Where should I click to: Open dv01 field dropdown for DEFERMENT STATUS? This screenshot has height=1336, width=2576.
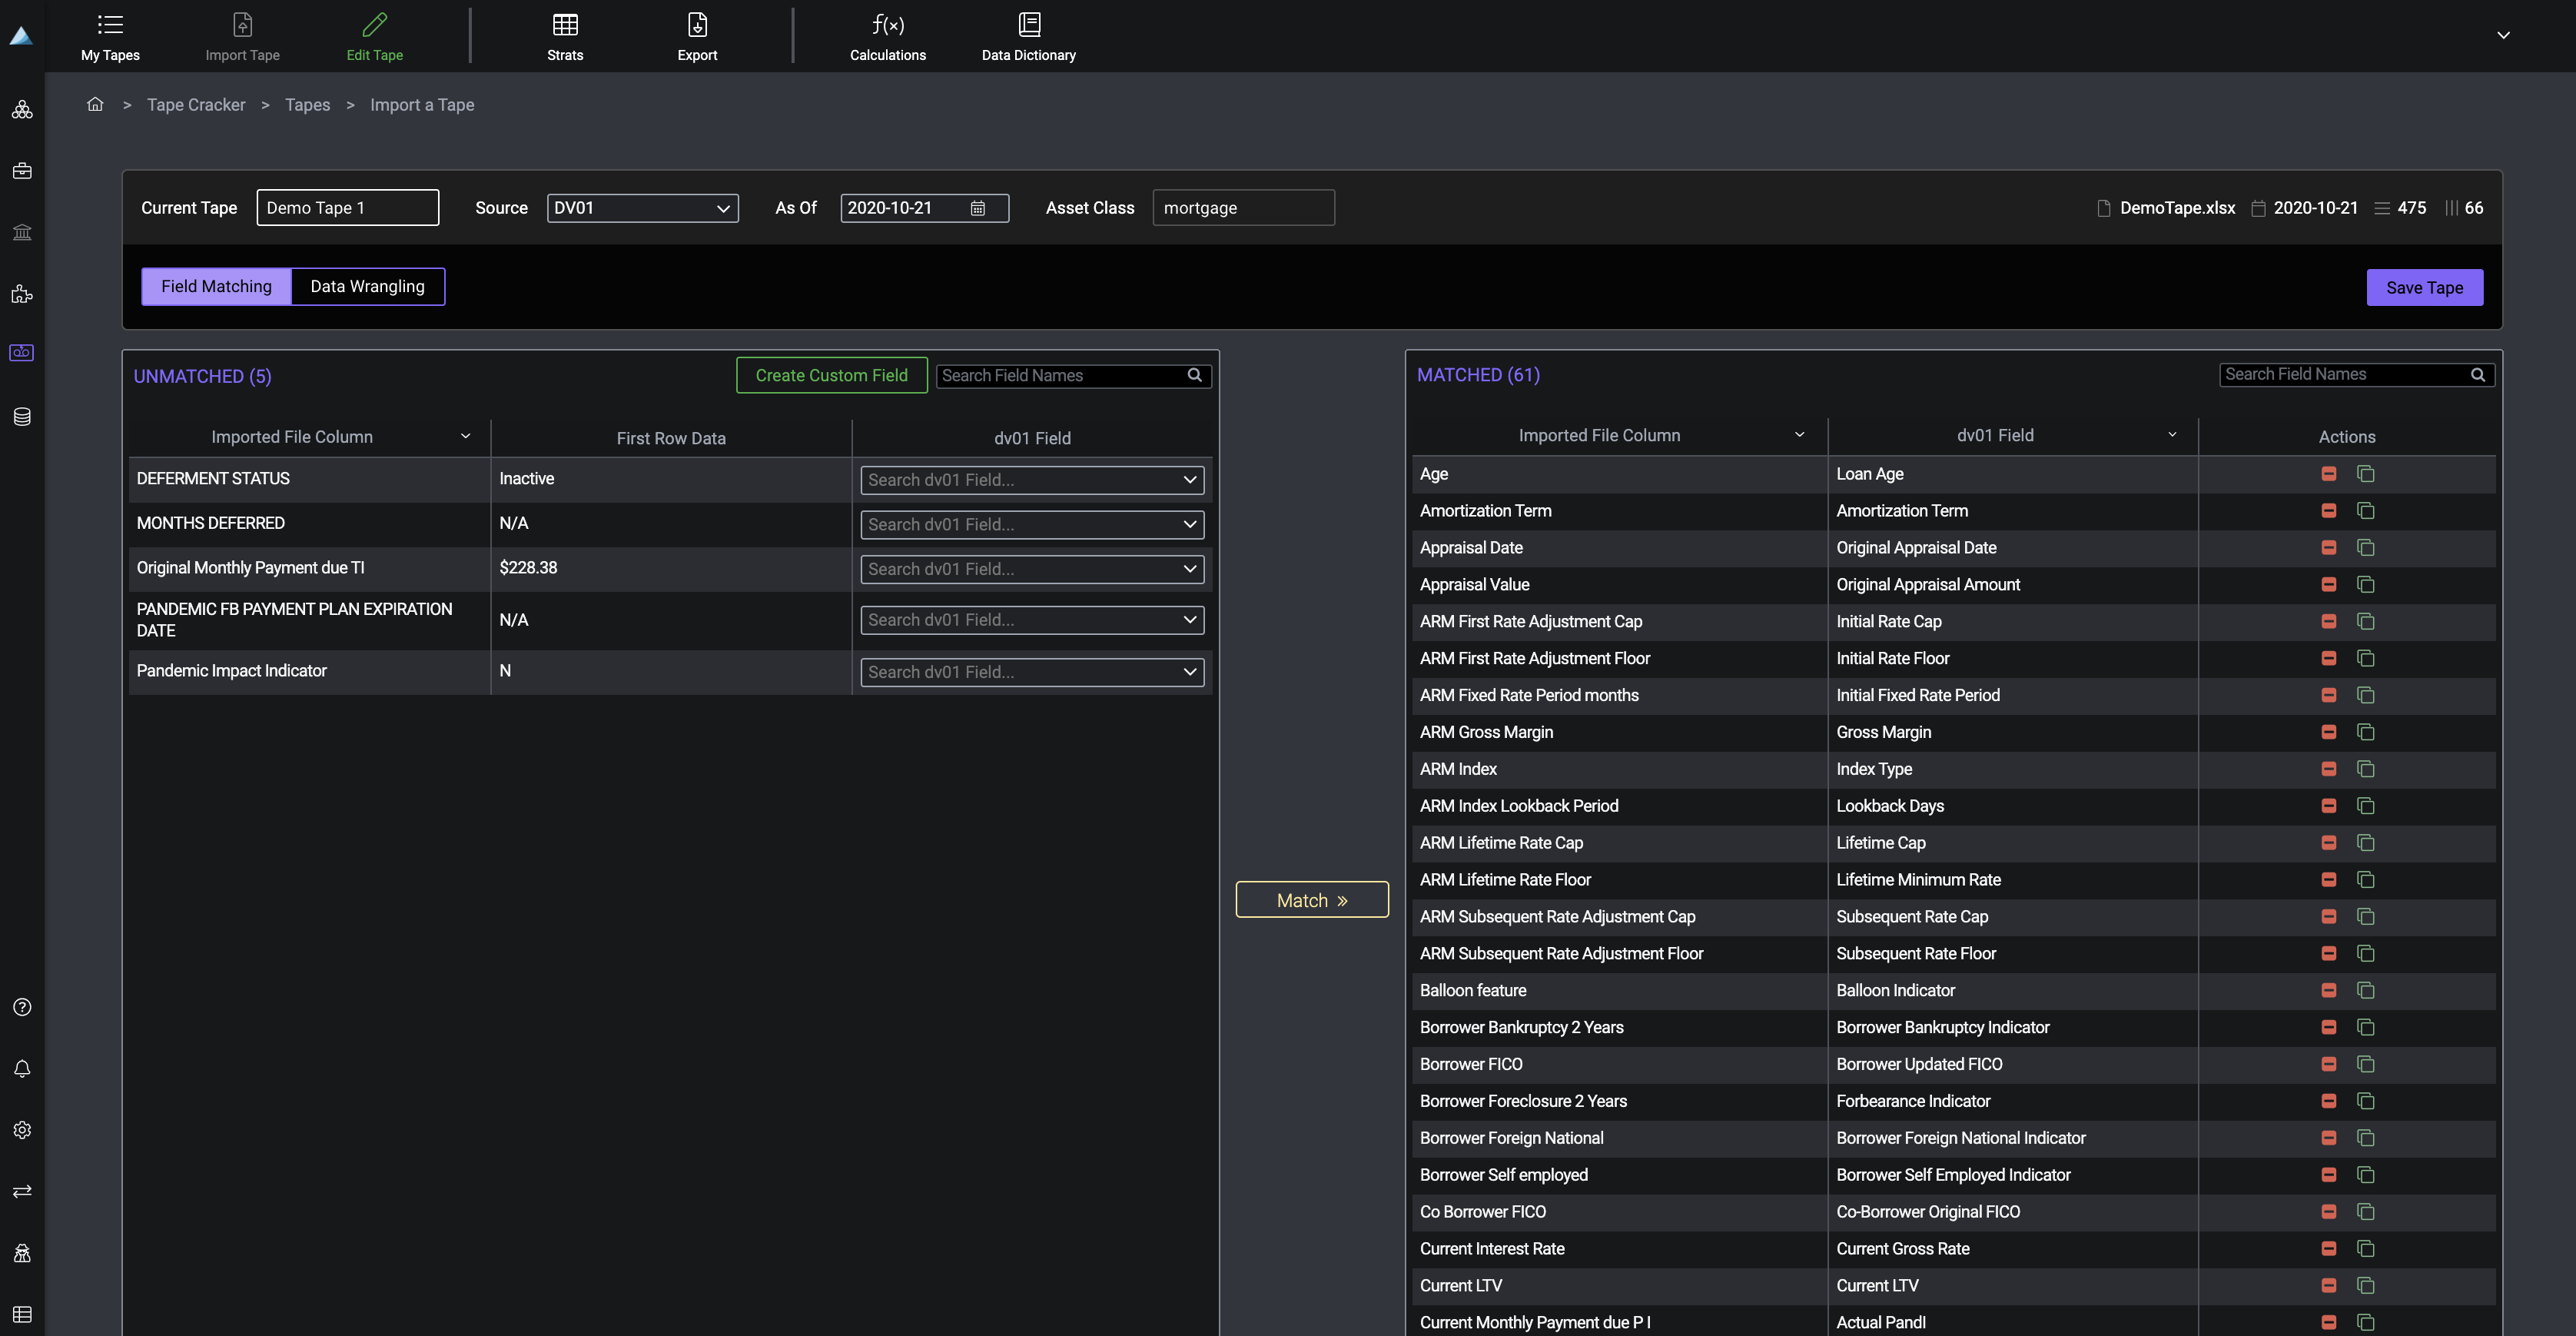(x=1031, y=480)
